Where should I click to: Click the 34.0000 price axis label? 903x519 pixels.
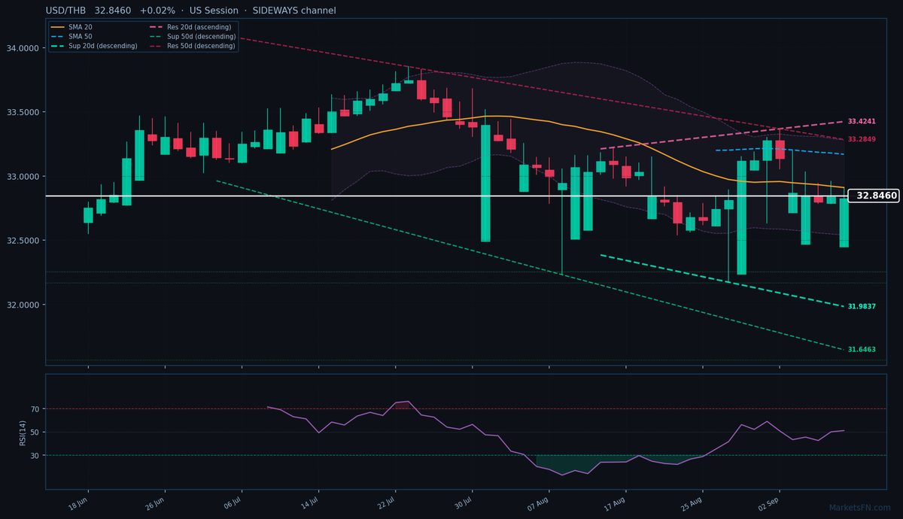pyautogui.click(x=22, y=48)
